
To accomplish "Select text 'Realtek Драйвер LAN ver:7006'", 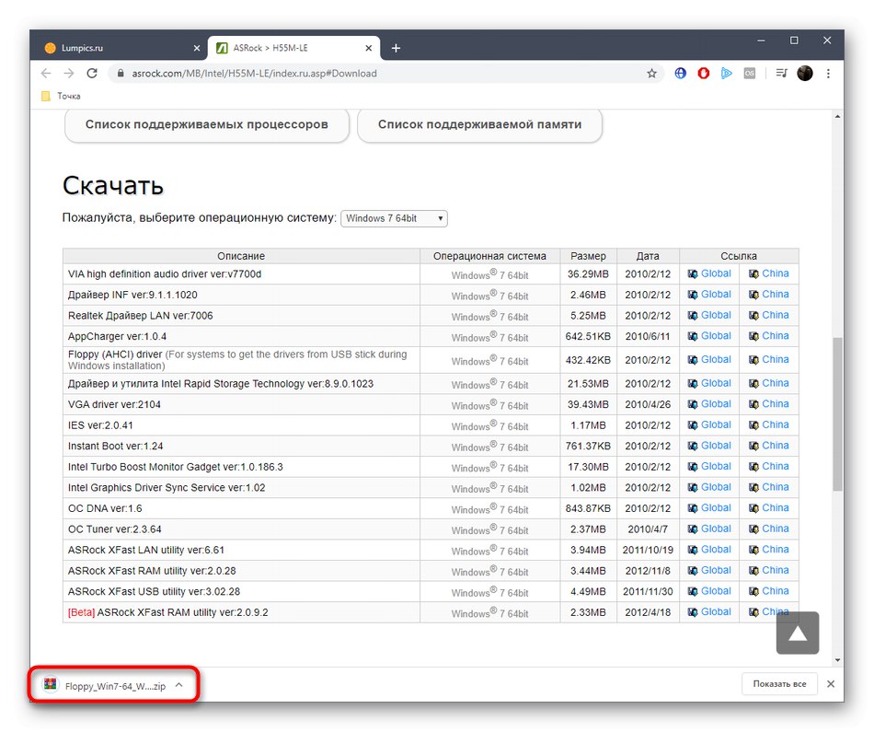I will (x=141, y=316).
